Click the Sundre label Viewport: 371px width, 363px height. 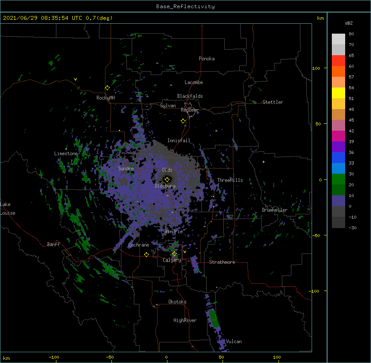[x=126, y=169]
